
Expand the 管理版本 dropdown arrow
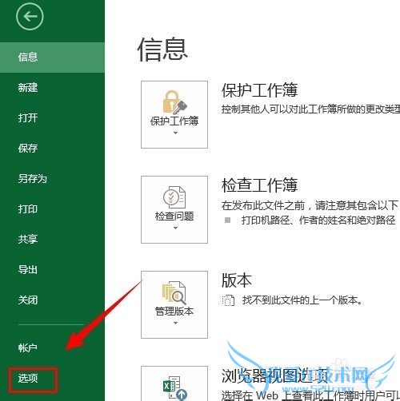click(175, 323)
